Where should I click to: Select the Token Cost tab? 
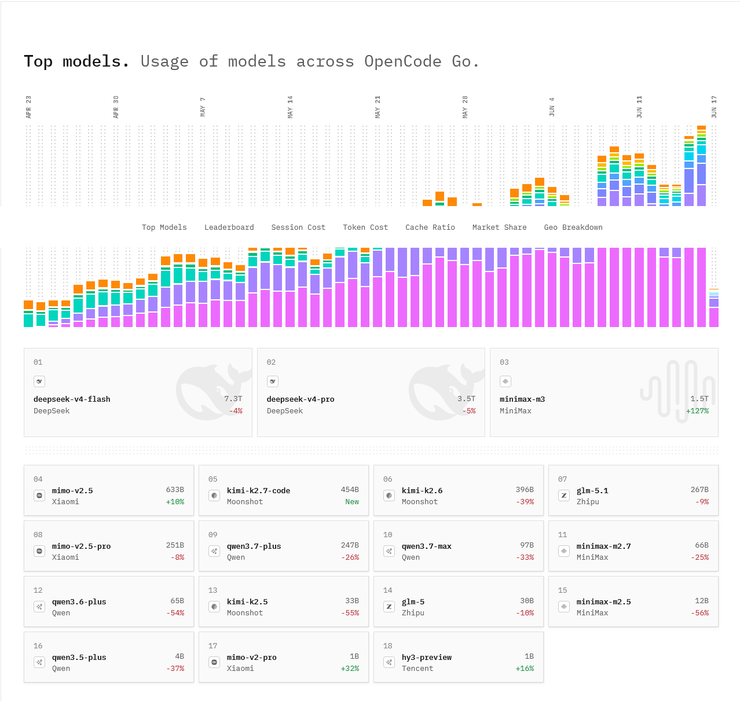365,227
